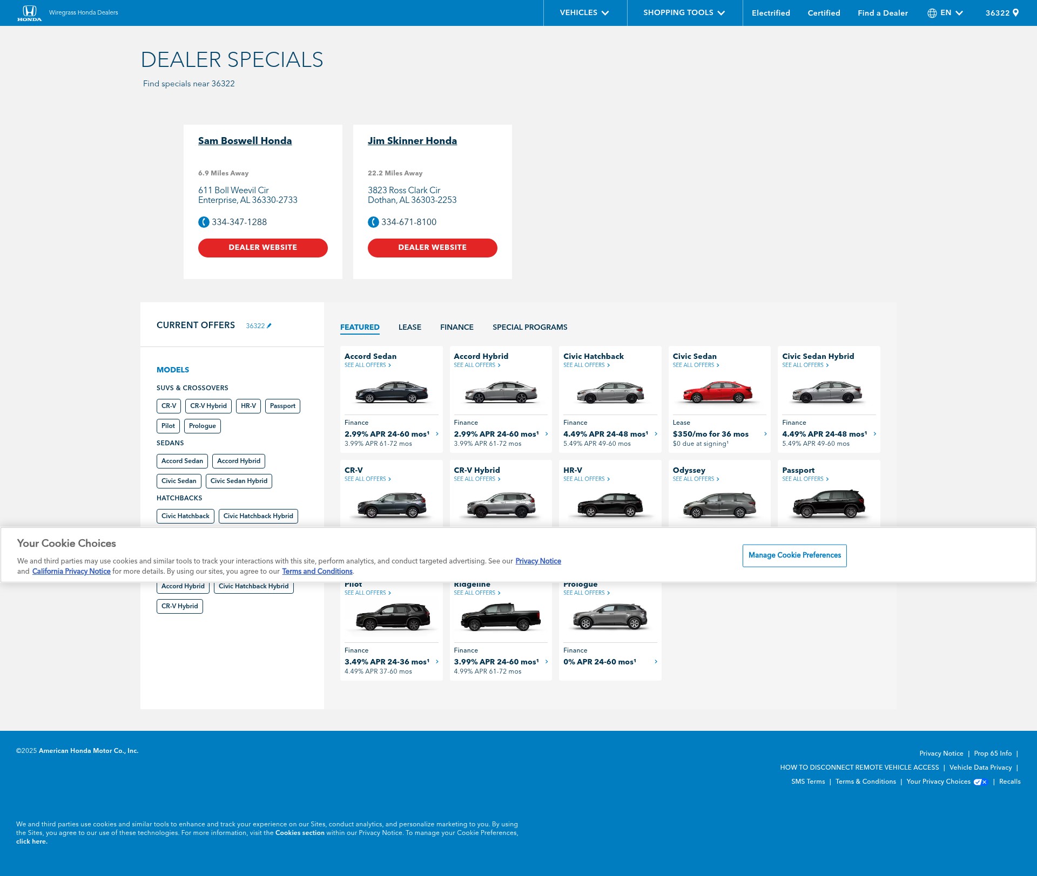
Task: Open Prop 65 Info footer link
Action: point(993,754)
